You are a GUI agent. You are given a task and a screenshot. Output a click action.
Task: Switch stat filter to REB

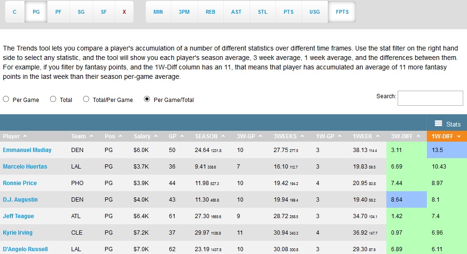210,12
